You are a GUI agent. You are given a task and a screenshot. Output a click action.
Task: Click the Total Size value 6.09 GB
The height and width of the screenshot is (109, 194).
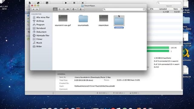84,80
